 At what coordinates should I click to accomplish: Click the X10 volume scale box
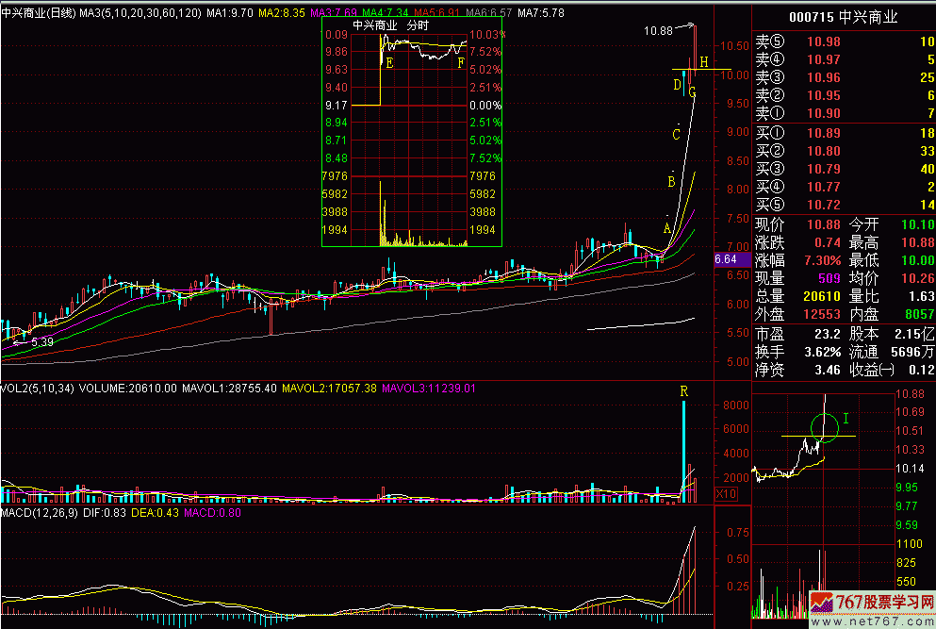[x=726, y=494]
